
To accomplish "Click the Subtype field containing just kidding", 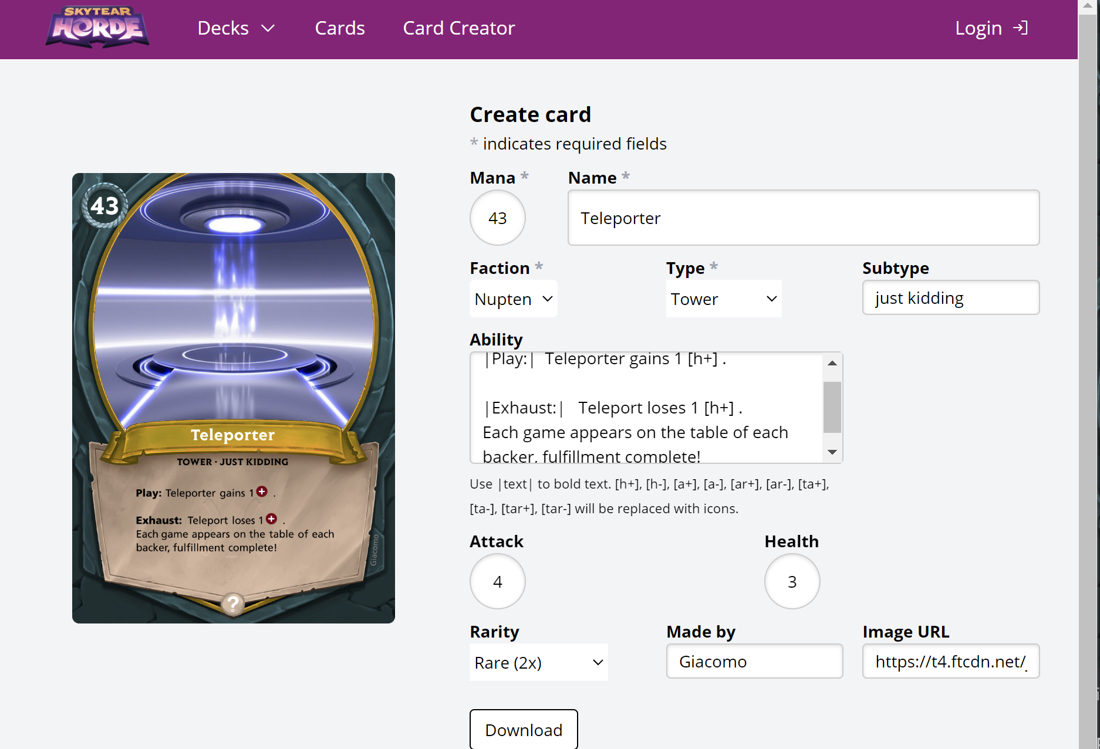I will click(950, 297).
